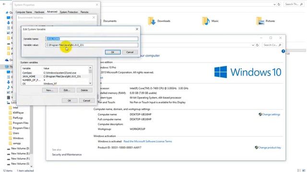Open Windows folder in navigation tree

(x=18, y=138)
